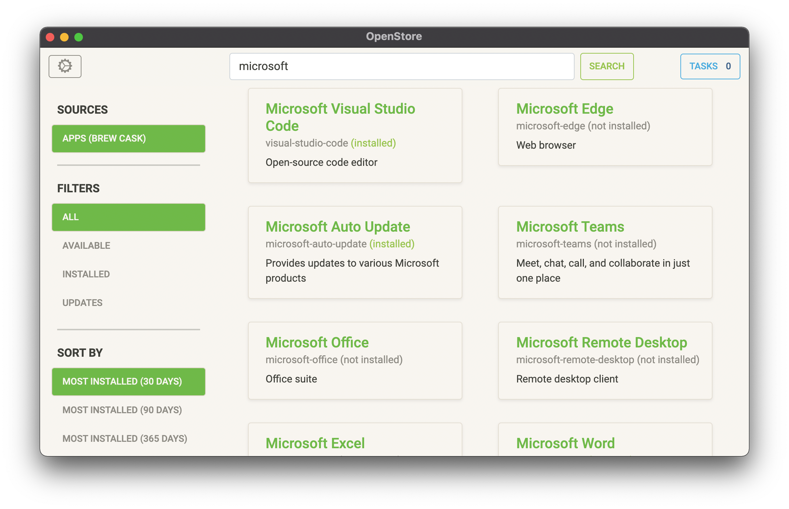Image resolution: width=789 pixels, height=509 pixels.
Task: Click the microsoft search input field
Action: 402,66
